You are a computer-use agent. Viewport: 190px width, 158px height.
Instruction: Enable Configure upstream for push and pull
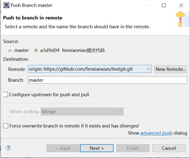[x=6, y=94]
